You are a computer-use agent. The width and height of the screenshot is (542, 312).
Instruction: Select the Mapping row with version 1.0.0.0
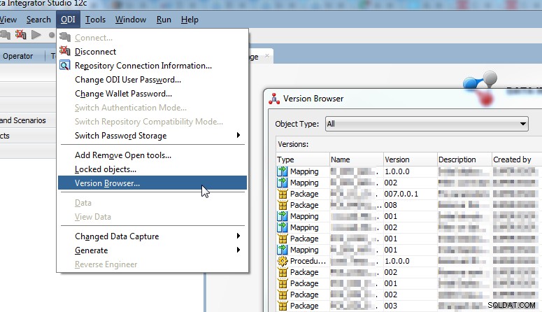click(x=409, y=171)
